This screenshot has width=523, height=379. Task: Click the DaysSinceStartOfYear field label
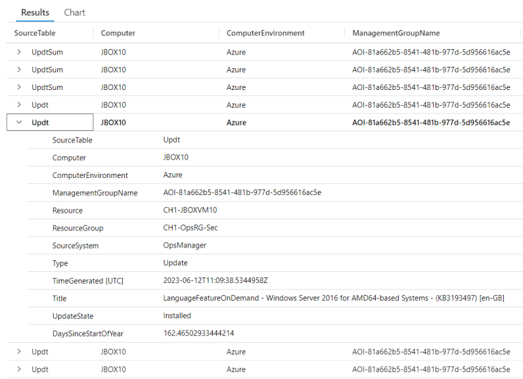[88, 333]
